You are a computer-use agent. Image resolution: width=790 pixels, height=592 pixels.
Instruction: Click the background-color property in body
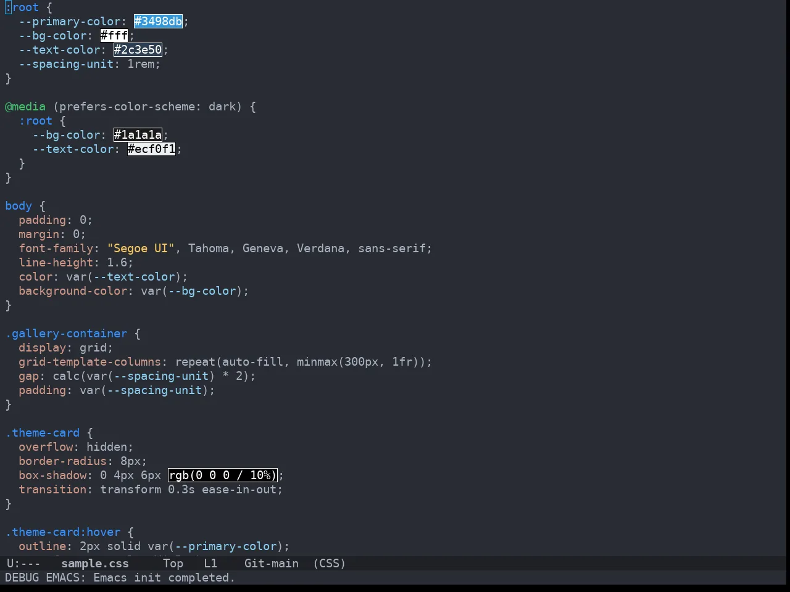tap(73, 291)
